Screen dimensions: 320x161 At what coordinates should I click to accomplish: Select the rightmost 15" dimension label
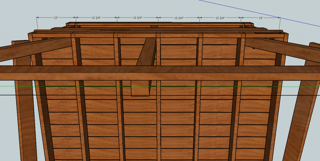tap(261, 18)
